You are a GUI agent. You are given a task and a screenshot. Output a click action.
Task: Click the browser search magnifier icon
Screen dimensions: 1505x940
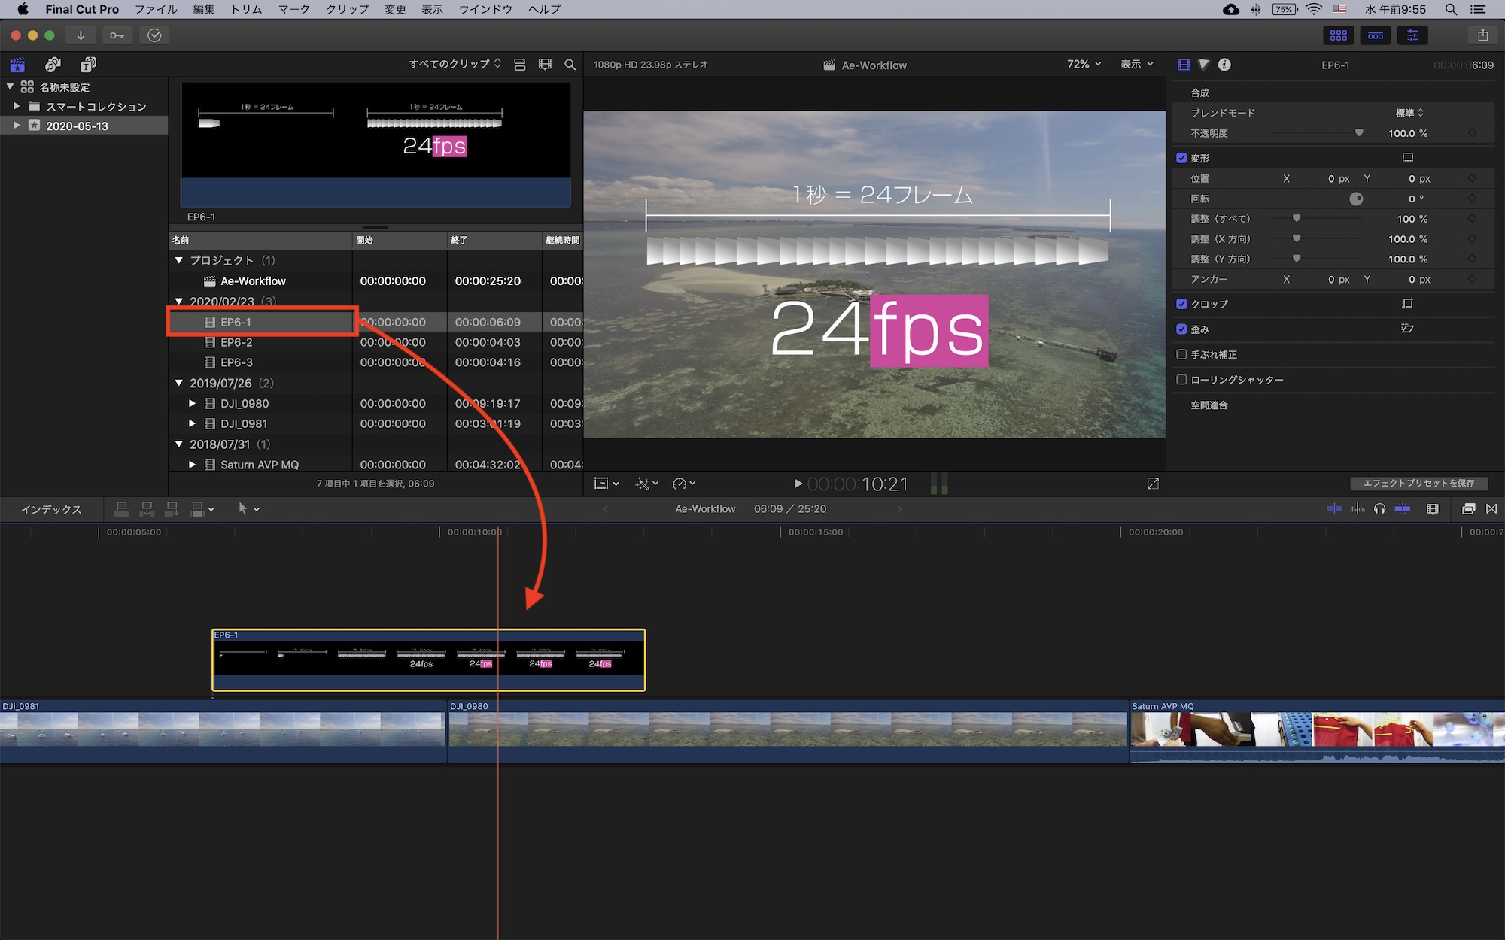(570, 65)
